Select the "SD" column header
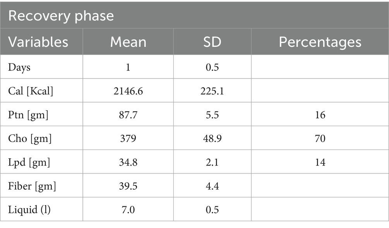The image size is (389, 228). point(212,42)
